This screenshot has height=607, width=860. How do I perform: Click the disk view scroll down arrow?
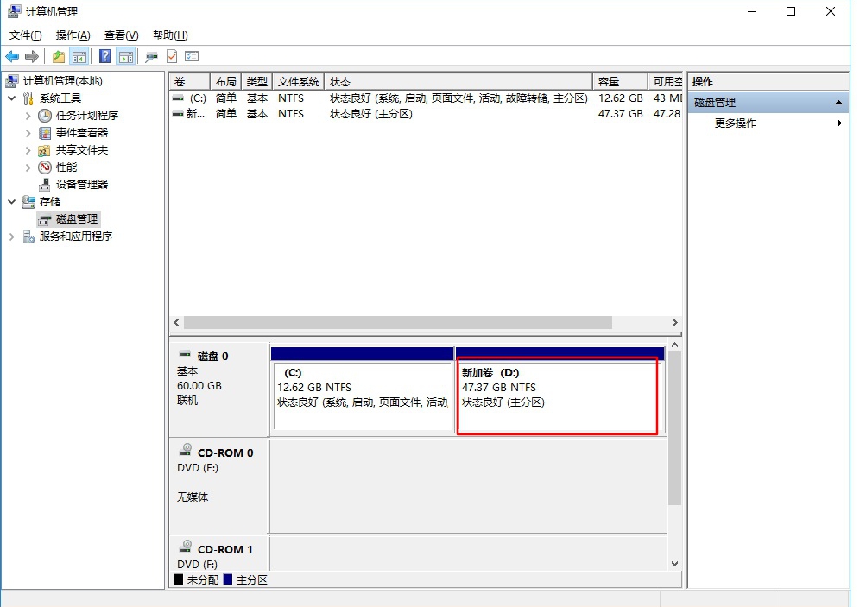[x=674, y=563]
